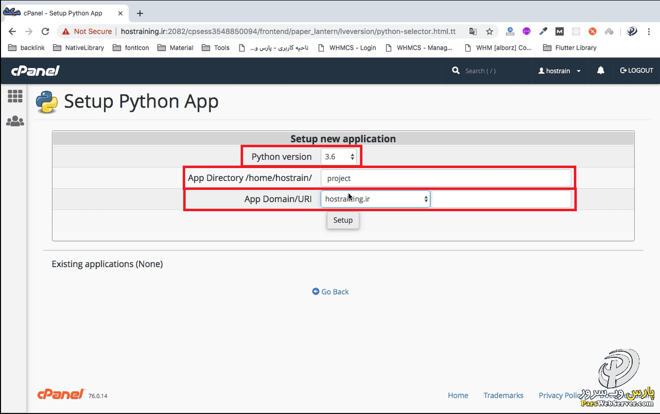Click the Go Back link

[331, 292]
